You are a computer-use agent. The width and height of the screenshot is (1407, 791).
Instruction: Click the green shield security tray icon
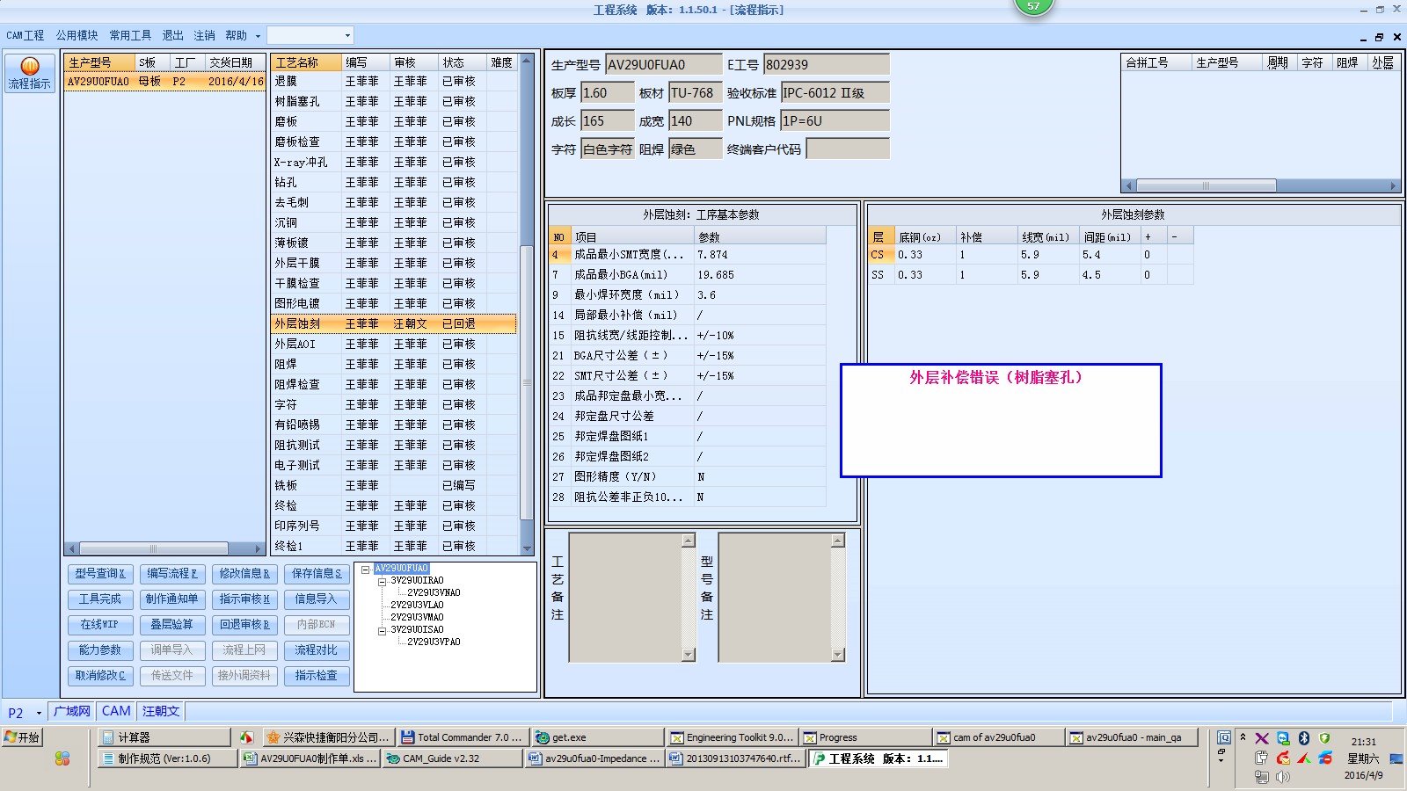pos(1324,738)
